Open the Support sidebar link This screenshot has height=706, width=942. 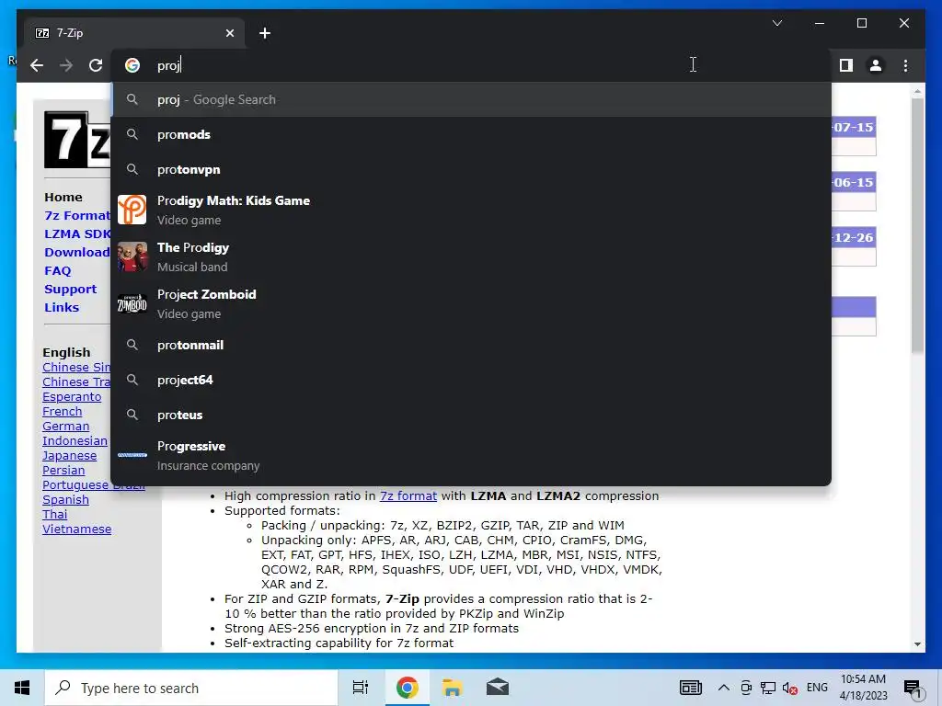70,290
